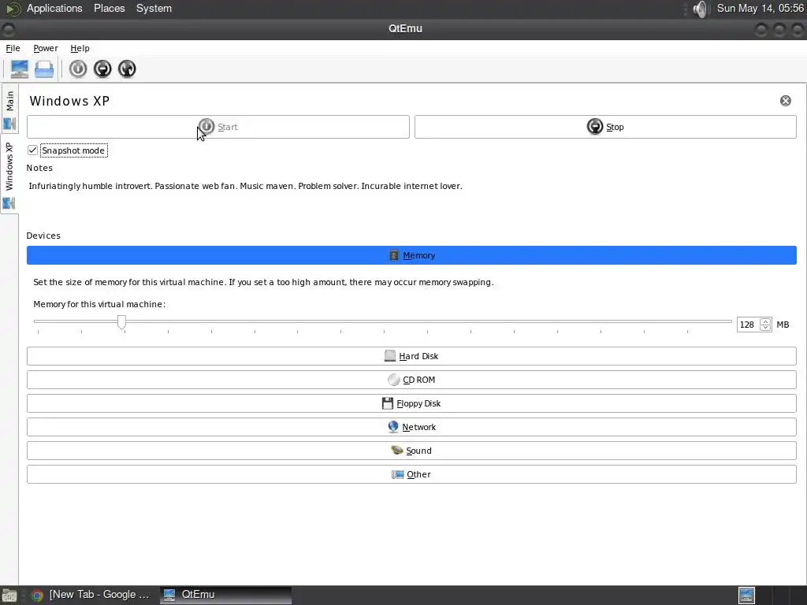
Task: Switch to the Main side tab
Action: (x=9, y=109)
